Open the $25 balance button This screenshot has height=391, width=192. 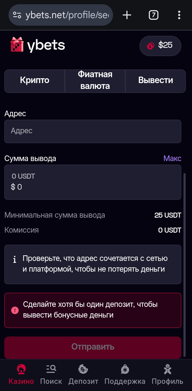160,46
